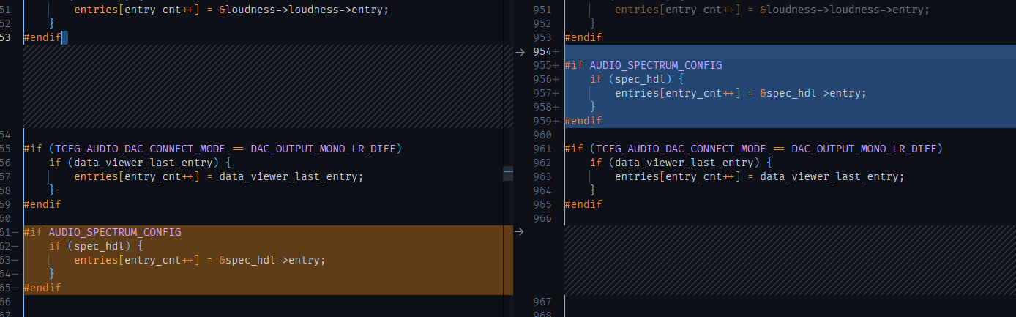
Task: Click '#endif' on right line 965
Action: (583, 204)
